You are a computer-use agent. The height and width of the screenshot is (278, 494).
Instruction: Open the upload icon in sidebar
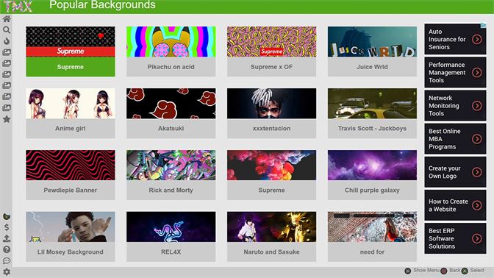click(x=7, y=238)
